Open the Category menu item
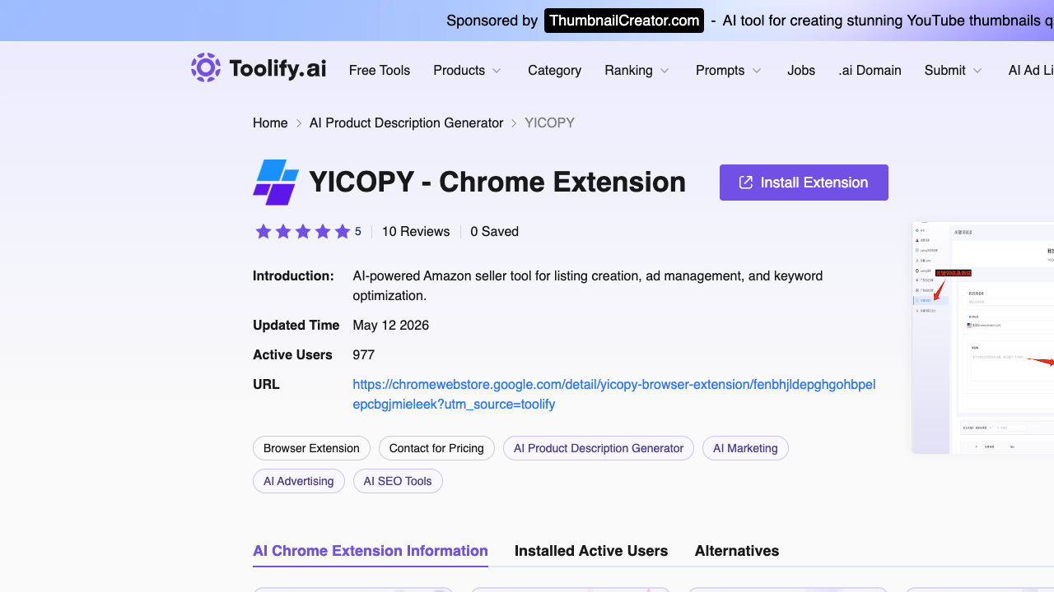Screen dimensions: 1054x592 [x=554, y=71]
